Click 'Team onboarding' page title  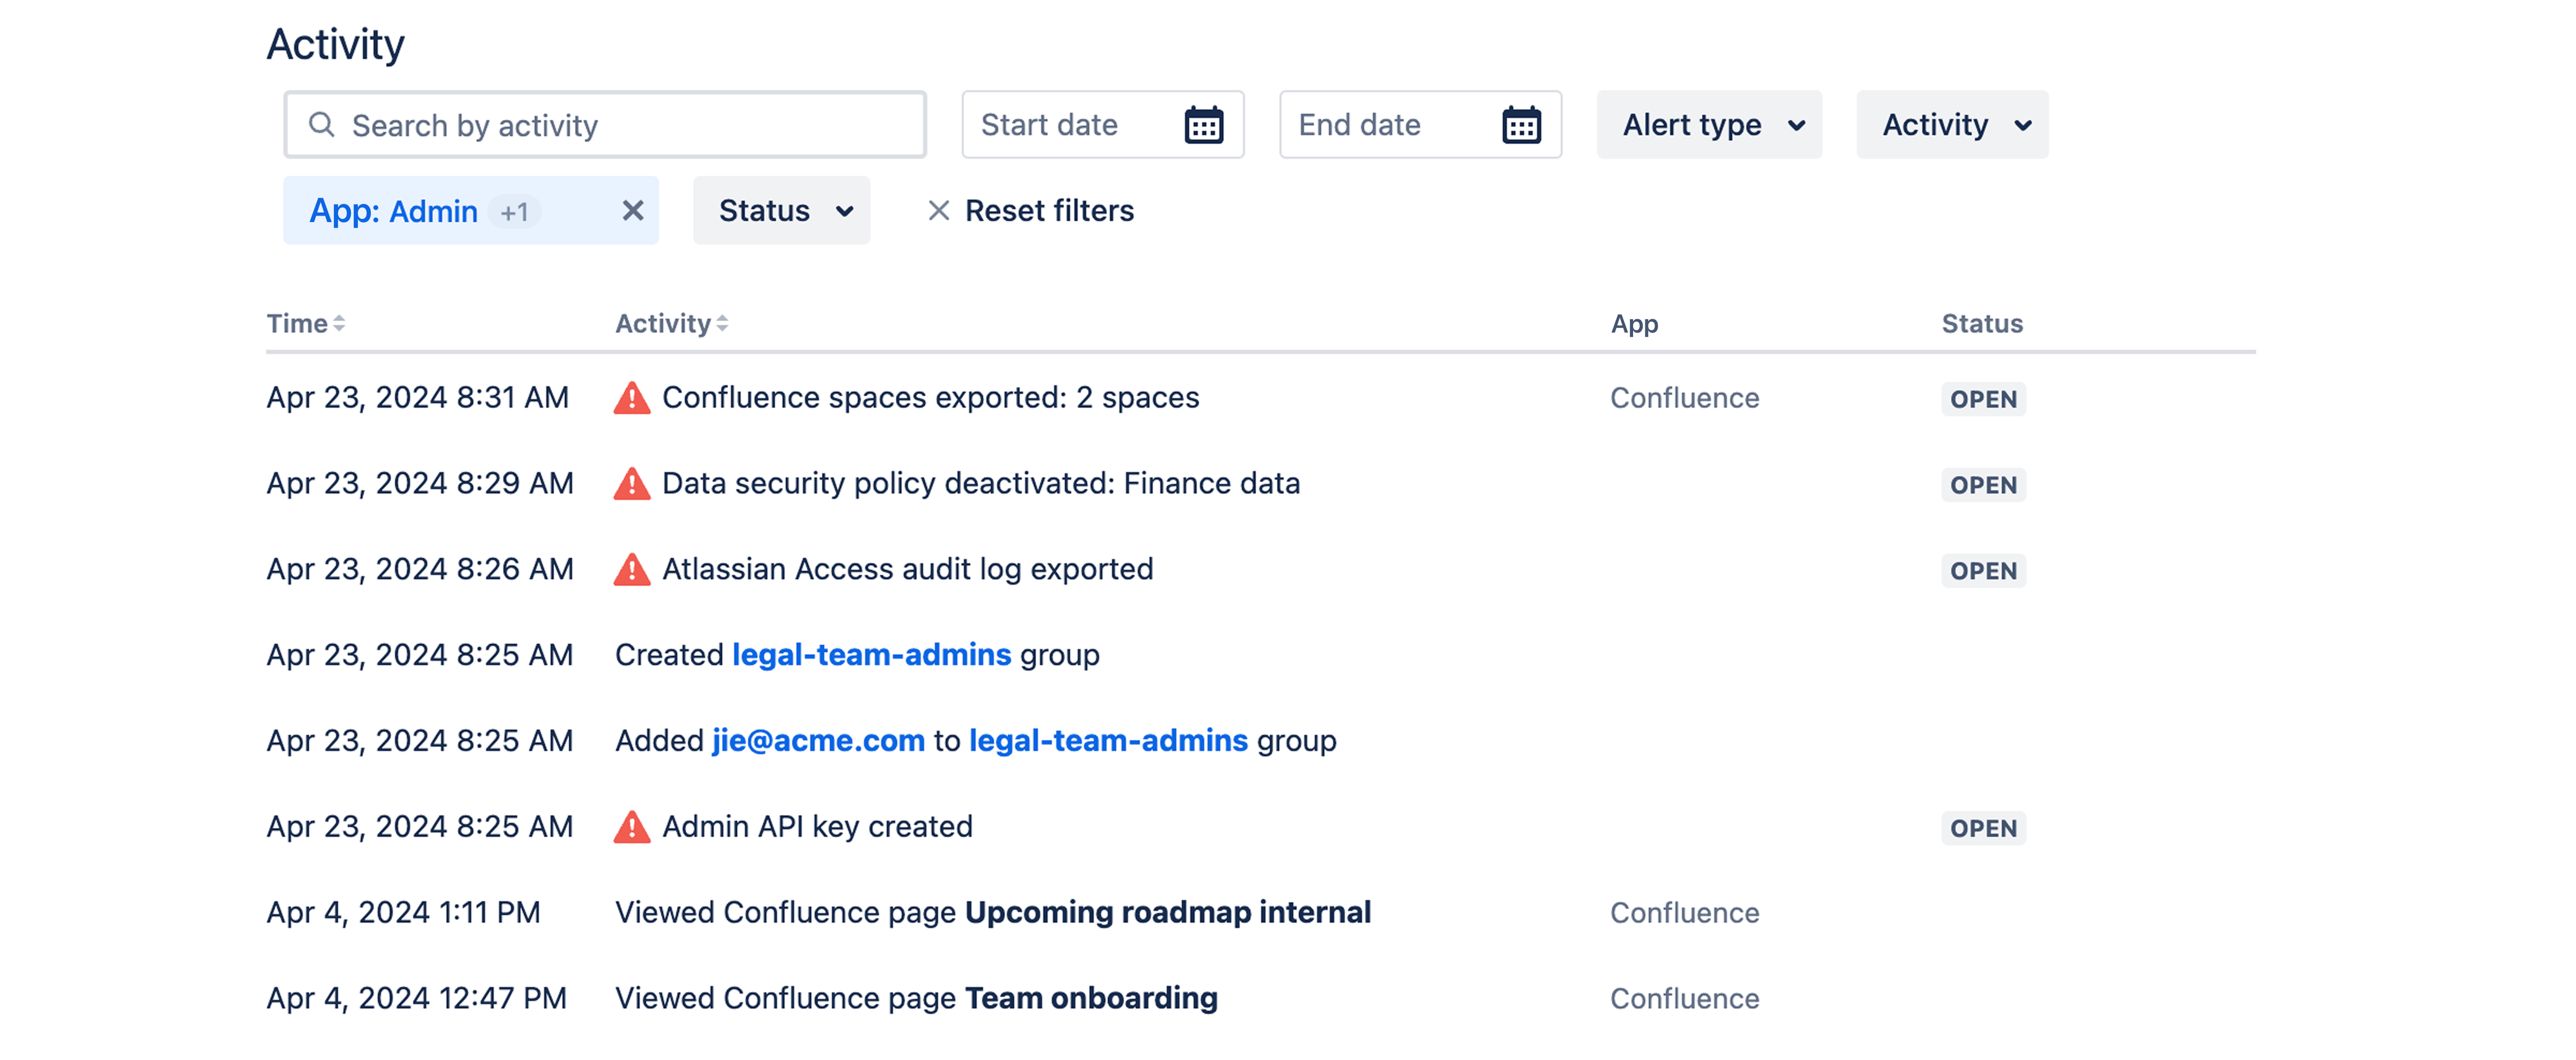click(1091, 999)
